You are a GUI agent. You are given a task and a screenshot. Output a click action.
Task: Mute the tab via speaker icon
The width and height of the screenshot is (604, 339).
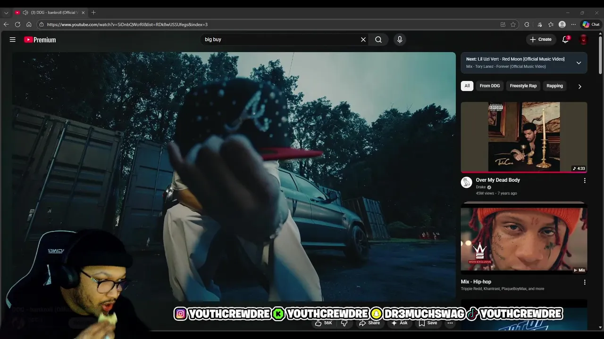pos(25,13)
